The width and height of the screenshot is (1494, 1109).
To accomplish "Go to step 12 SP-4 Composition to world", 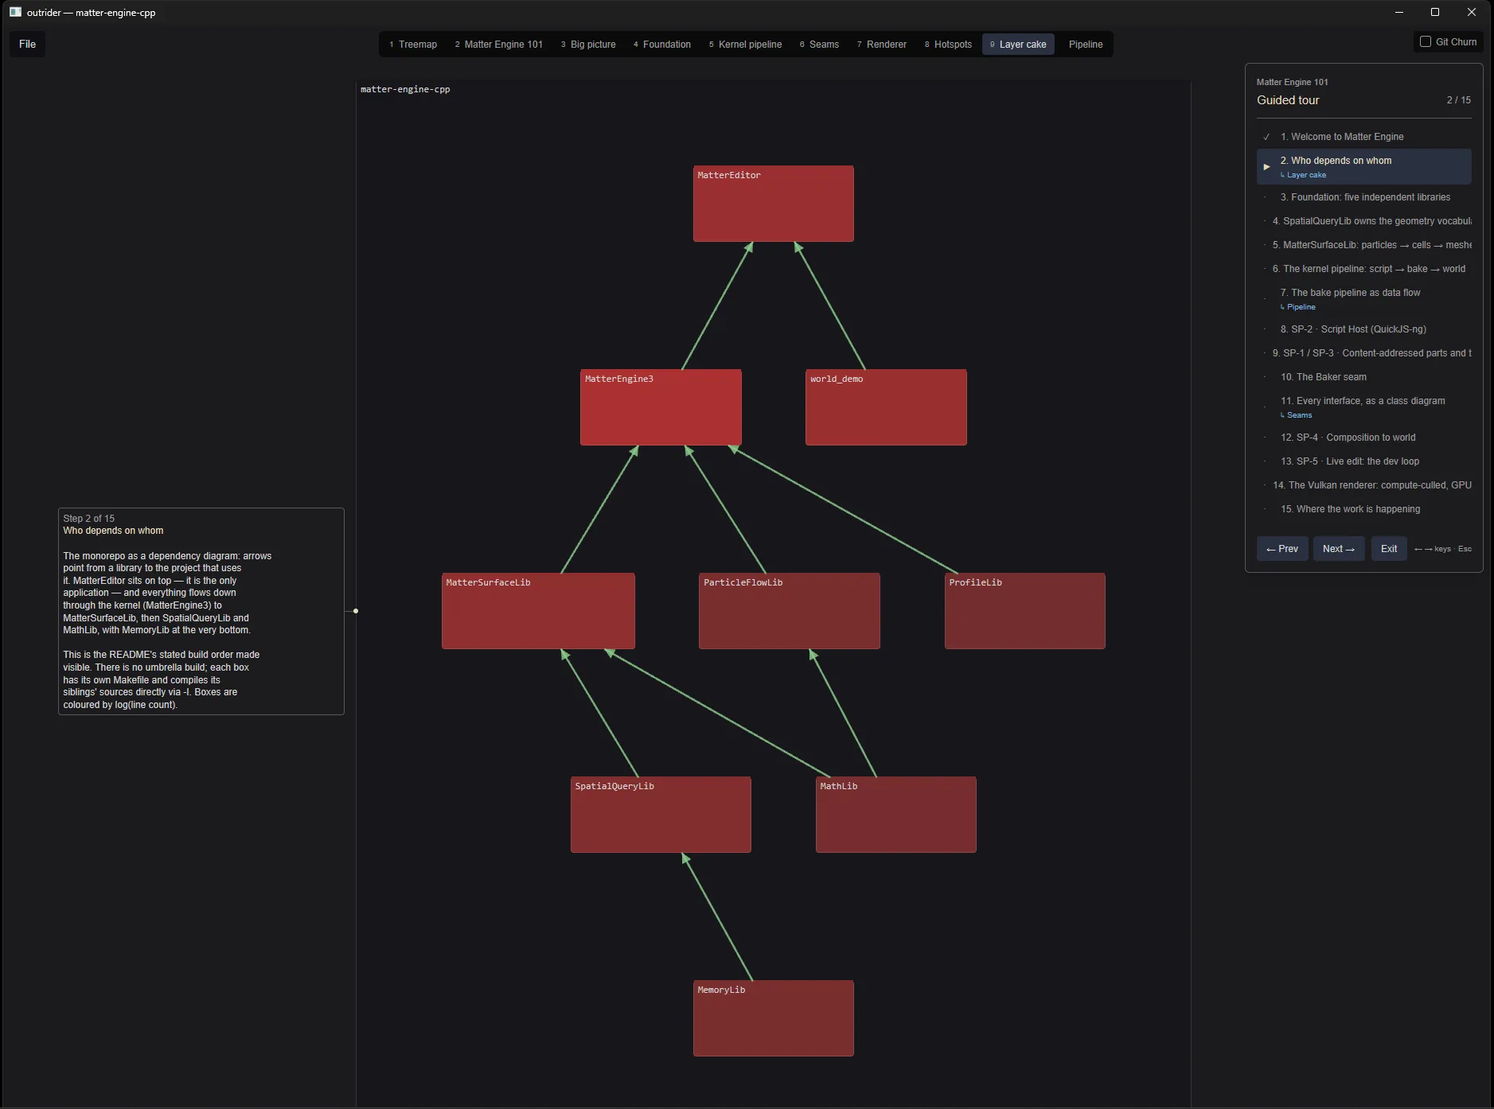I will click(x=1364, y=438).
